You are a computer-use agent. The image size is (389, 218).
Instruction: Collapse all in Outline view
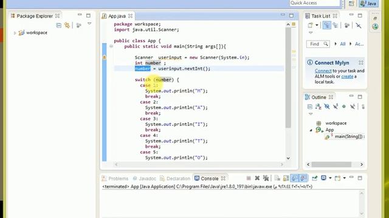(310, 107)
